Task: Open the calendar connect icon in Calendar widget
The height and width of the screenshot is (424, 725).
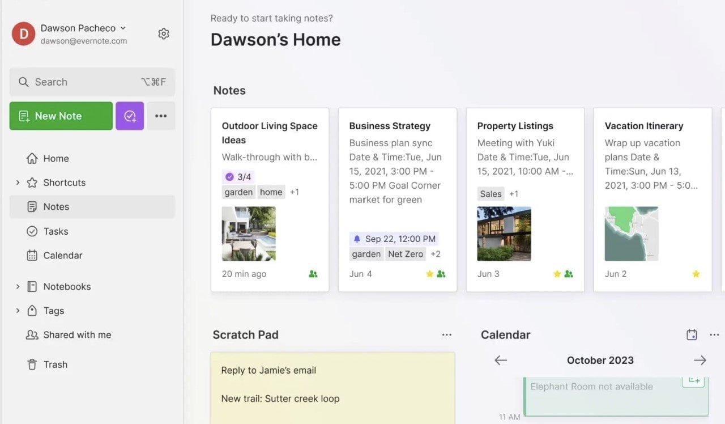Action: 692,334
